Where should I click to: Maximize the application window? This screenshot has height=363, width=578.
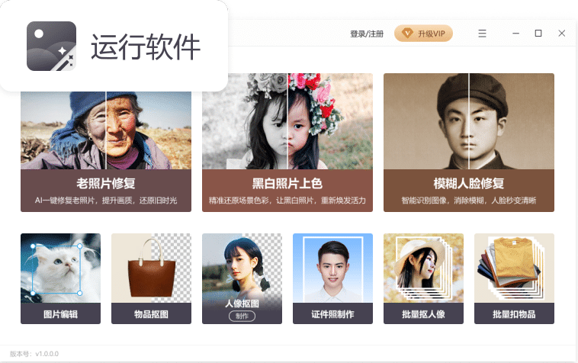click(538, 34)
